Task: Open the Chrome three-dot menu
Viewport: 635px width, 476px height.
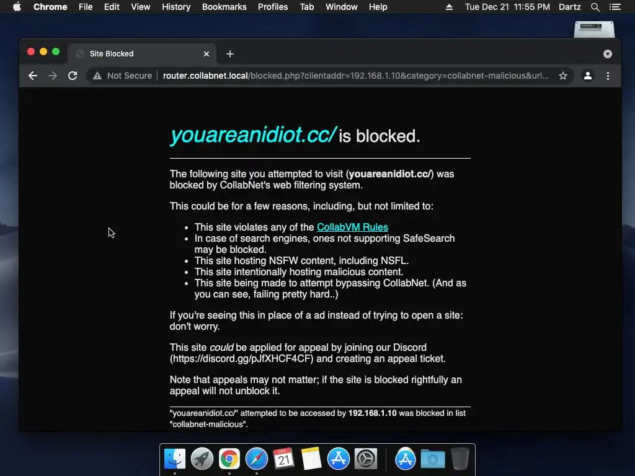Action: point(608,76)
